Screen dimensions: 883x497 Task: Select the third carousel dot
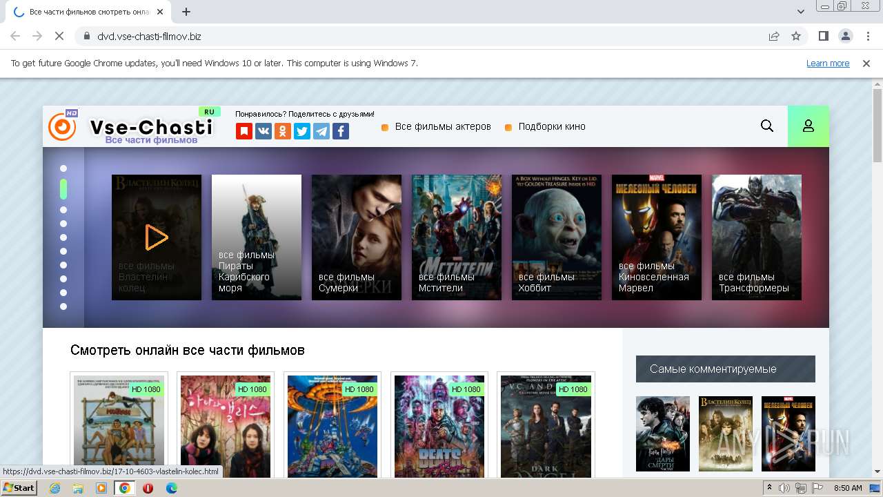(63, 210)
